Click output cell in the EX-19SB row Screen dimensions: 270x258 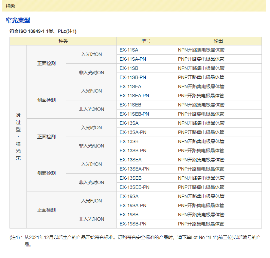[201, 215]
